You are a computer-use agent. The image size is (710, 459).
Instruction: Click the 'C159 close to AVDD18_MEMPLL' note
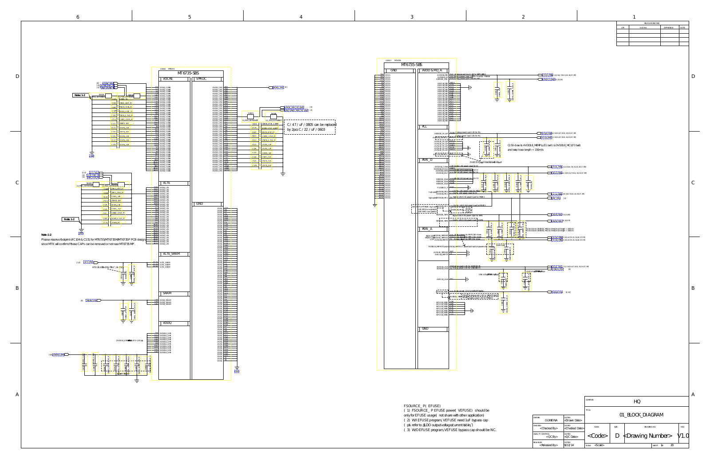pos(544,145)
